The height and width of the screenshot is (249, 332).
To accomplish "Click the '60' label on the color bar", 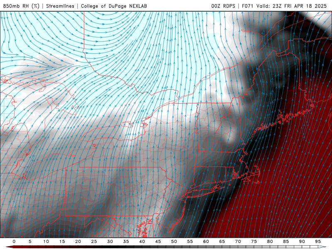I will coord(206,242).
